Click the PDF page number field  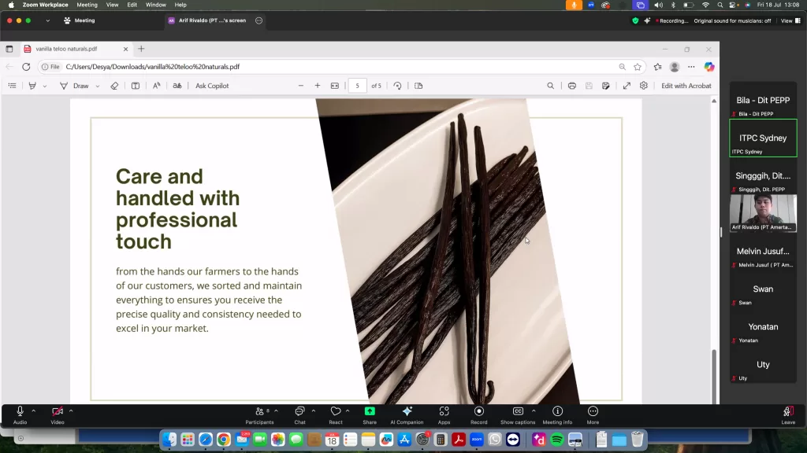[358, 86]
